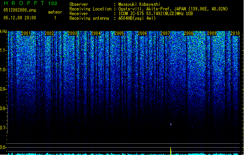Click the 0.7 kHz axis label
244x155 pixels.
tap(3, 128)
